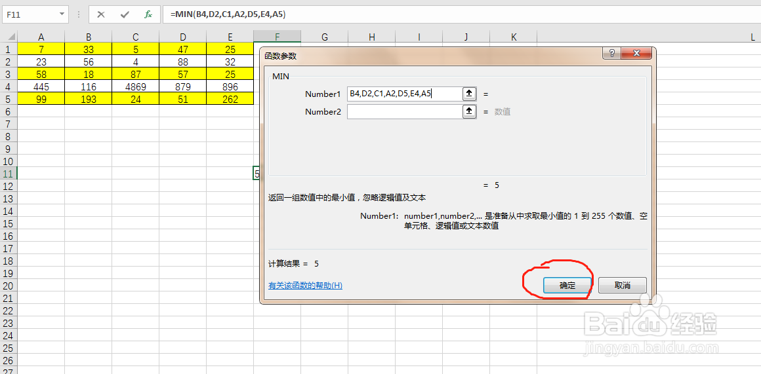Click the confirm checkmark icon in formula bar

pyautogui.click(x=125, y=14)
